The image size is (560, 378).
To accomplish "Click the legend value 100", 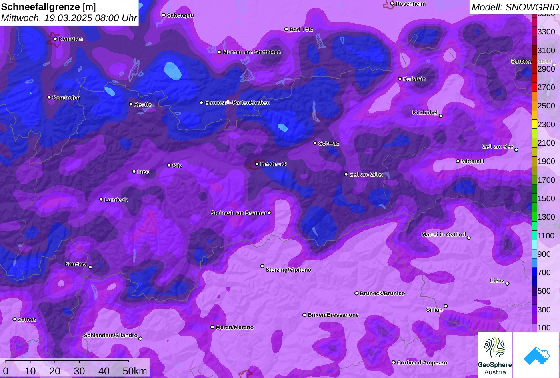I will point(544,328).
